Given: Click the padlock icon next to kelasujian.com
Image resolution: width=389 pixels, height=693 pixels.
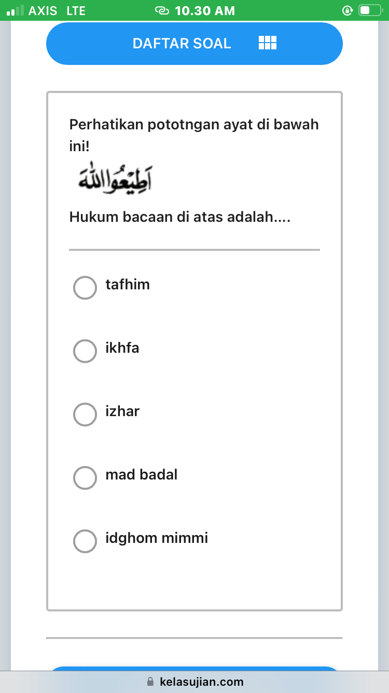Looking at the screenshot, I should [150, 682].
